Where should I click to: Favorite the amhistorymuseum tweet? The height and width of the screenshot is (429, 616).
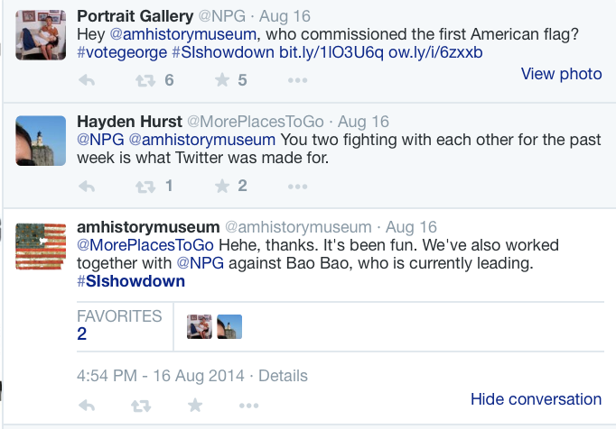pos(194,406)
